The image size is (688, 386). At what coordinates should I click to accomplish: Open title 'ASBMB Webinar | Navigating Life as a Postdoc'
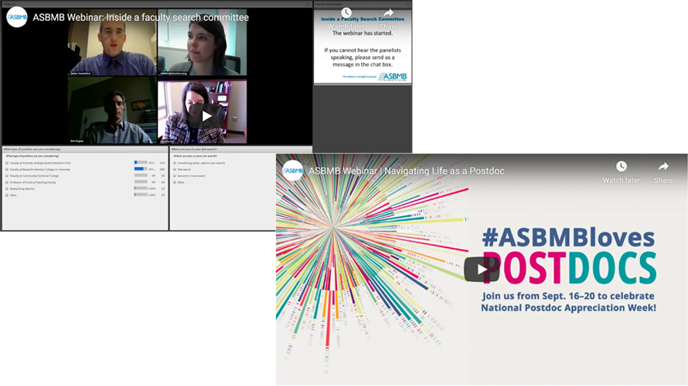click(407, 171)
